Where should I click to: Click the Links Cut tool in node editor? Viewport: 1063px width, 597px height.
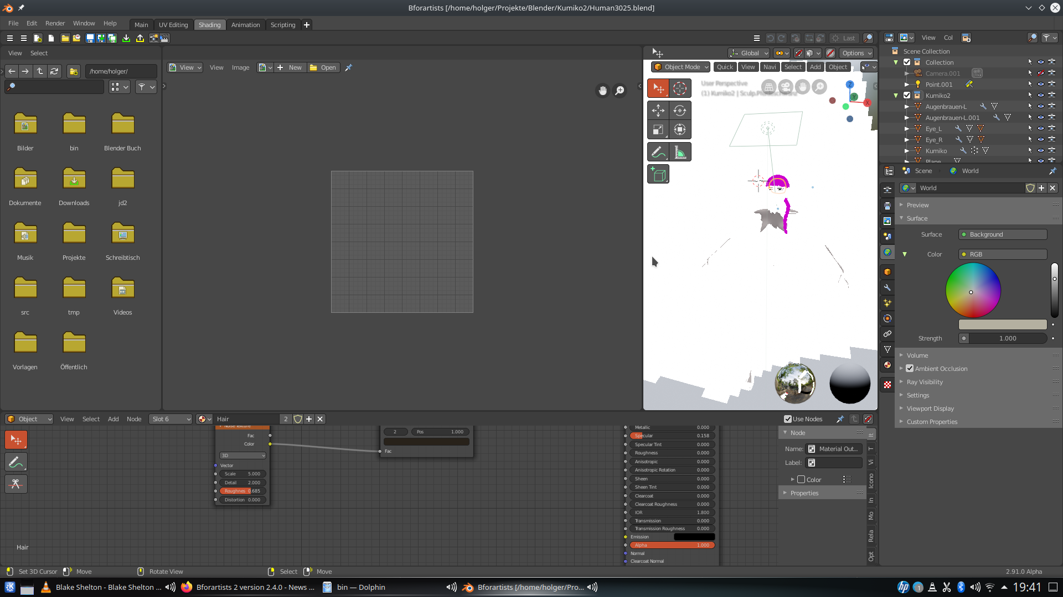click(x=16, y=484)
